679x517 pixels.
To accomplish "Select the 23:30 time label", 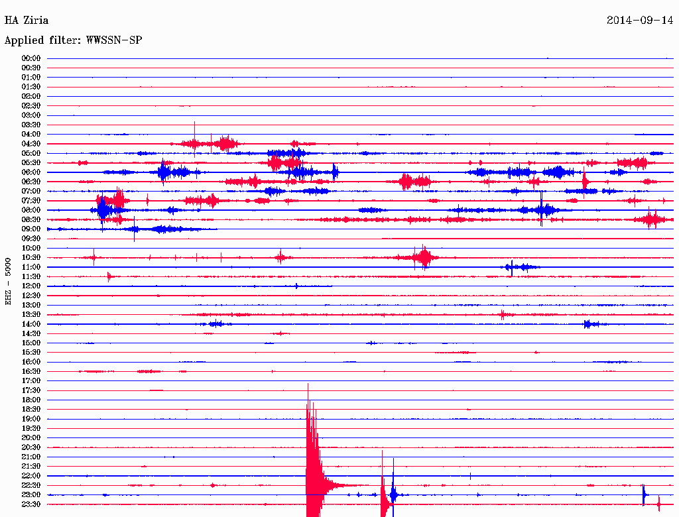I will tap(31, 504).
